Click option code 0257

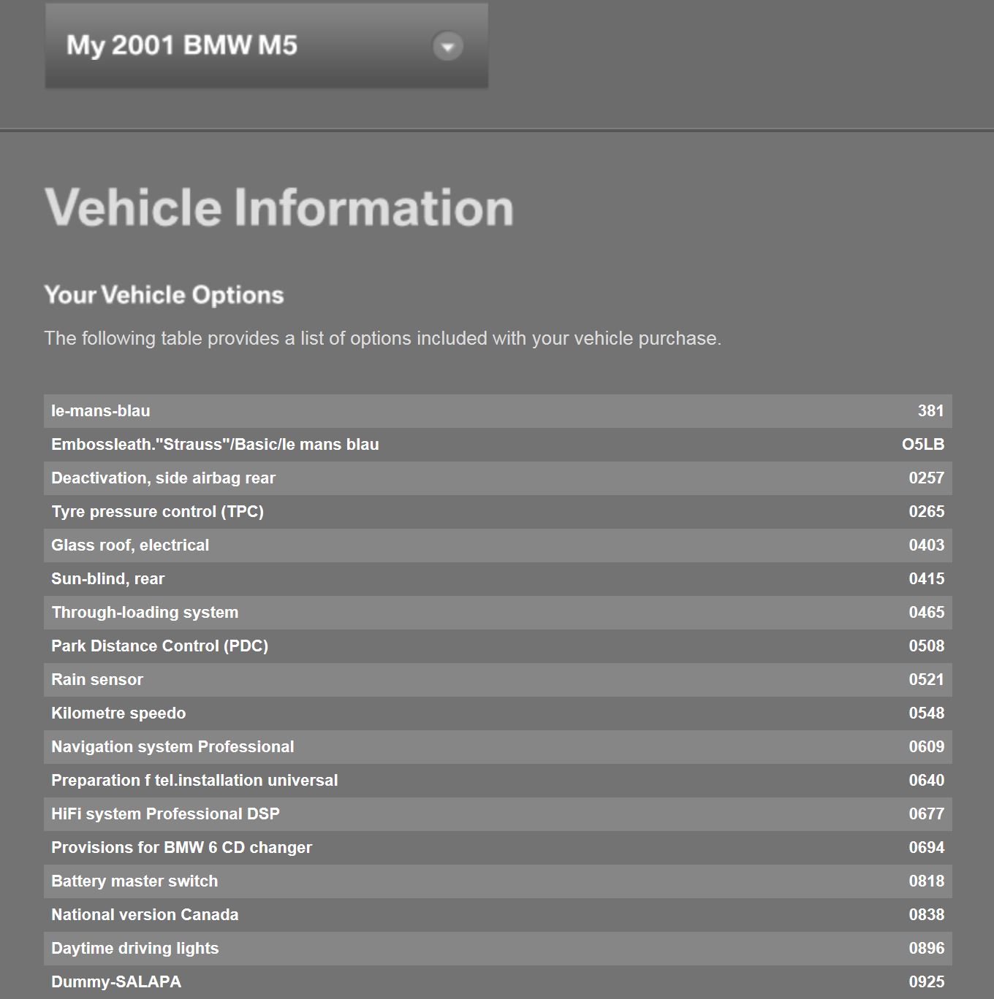[927, 478]
